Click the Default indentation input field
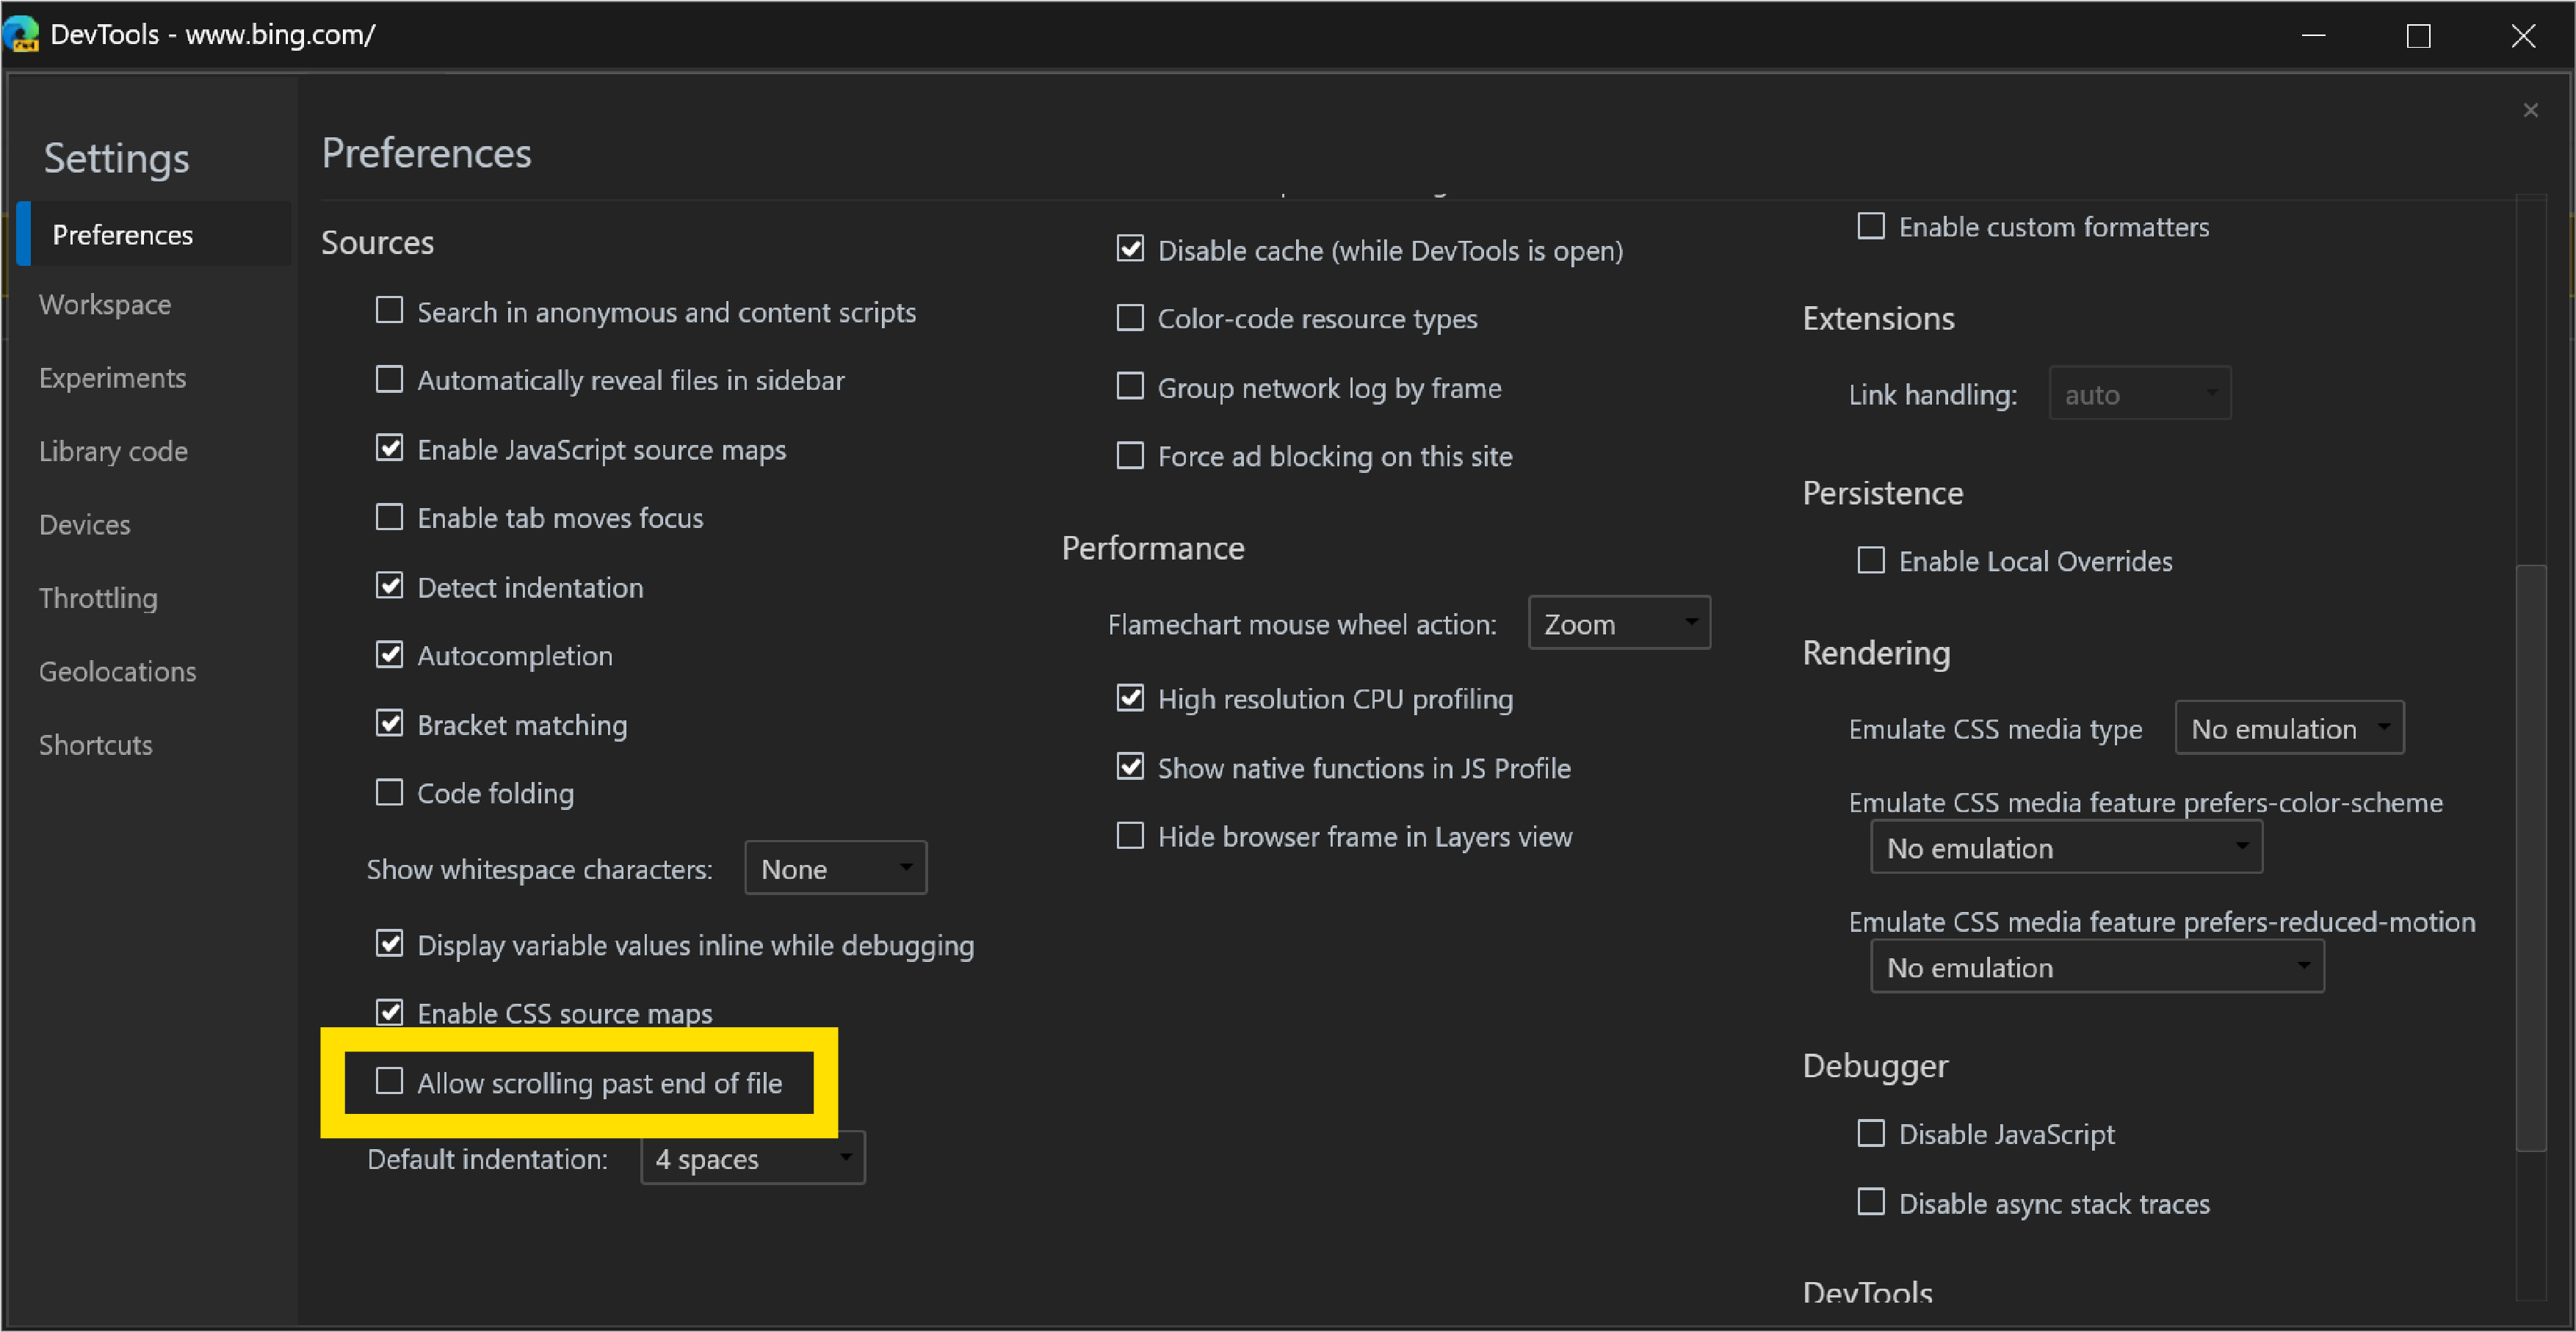This screenshot has width=2576, height=1332. coord(749,1159)
